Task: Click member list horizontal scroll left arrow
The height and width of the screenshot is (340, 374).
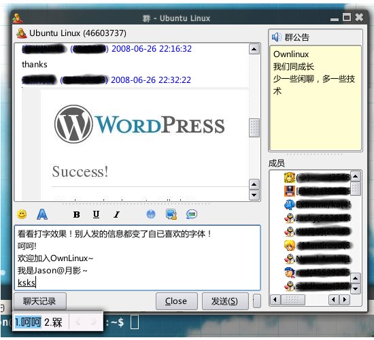Action: 275,299
